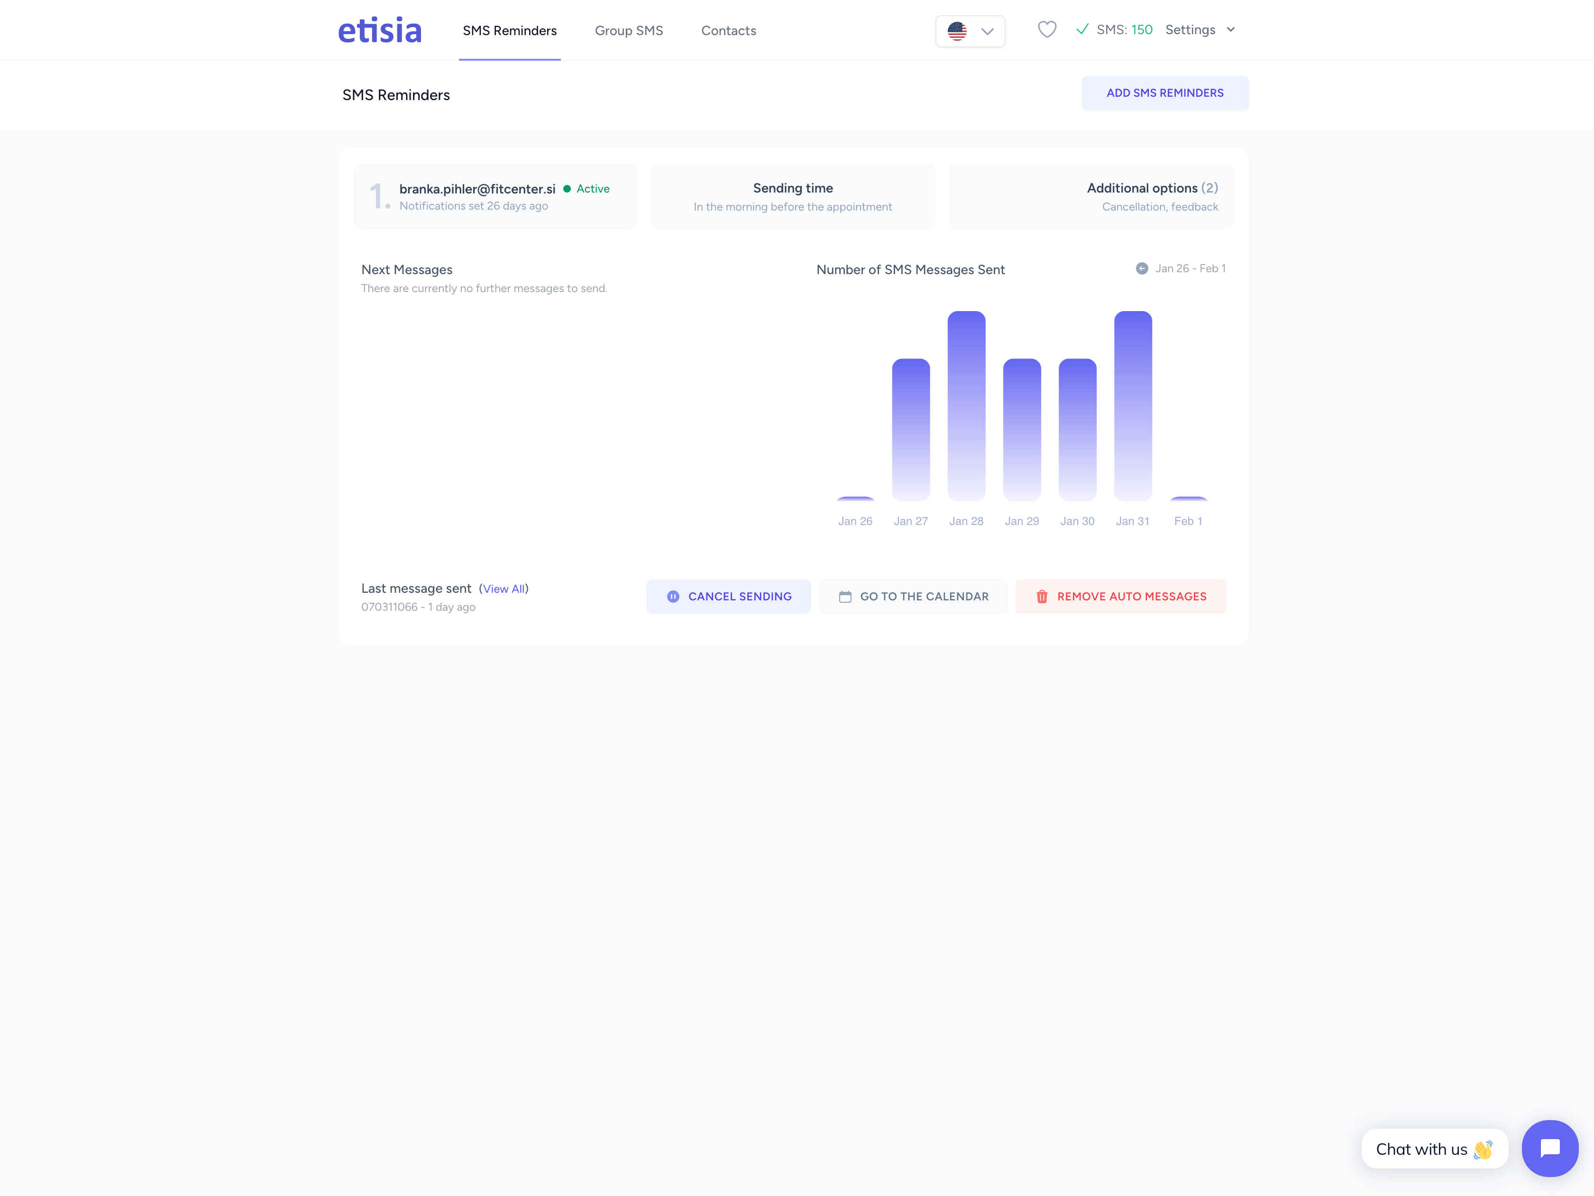Click the Jan 31 chart bar
Screen dimensions: 1594x1196
click(x=1133, y=406)
